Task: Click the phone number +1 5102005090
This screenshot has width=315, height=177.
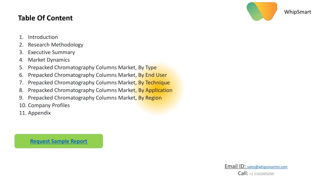Action: [x=261, y=174]
